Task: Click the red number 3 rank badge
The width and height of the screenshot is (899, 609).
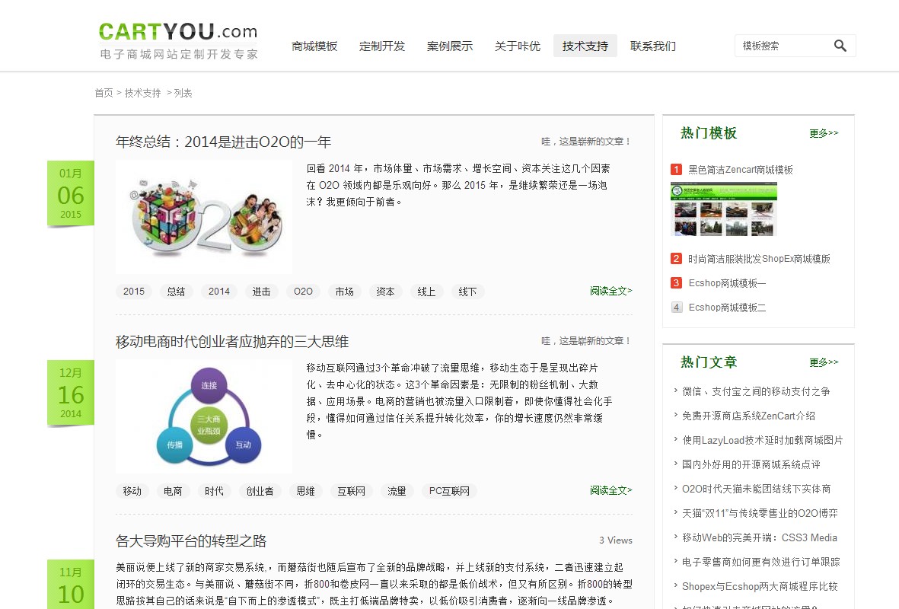Action: (x=677, y=282)
